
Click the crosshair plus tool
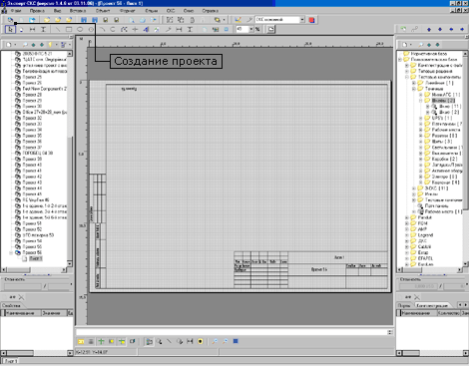point(135,29)
